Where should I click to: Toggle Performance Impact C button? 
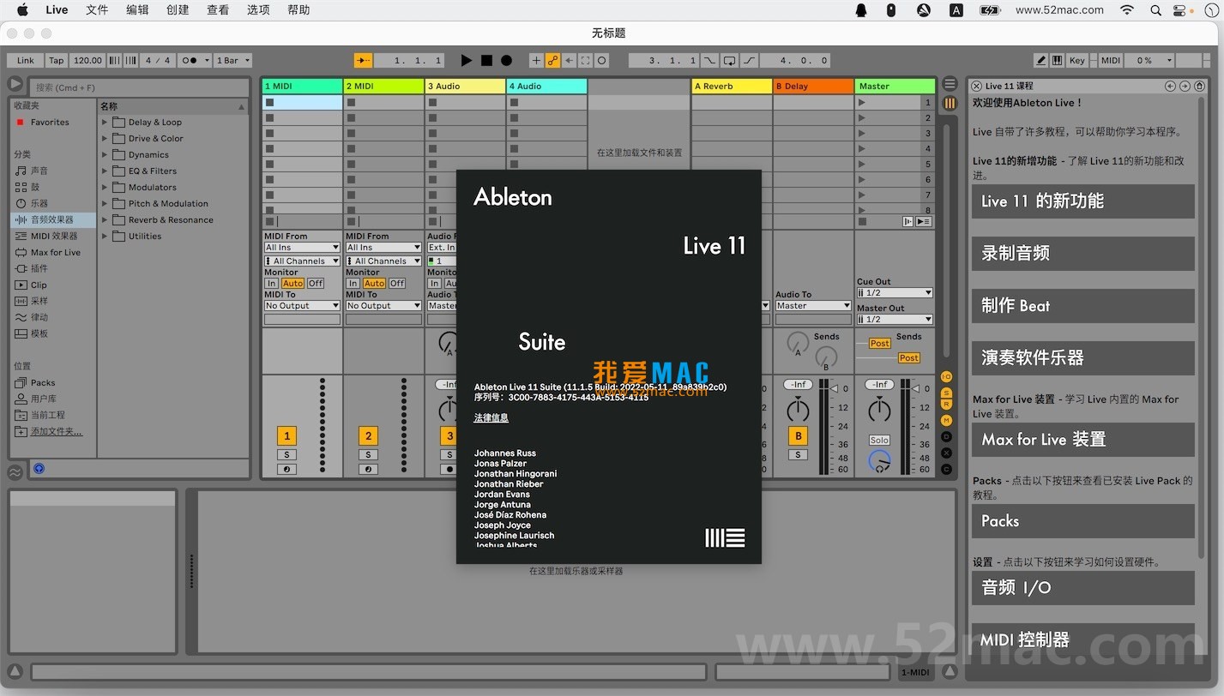947,469
